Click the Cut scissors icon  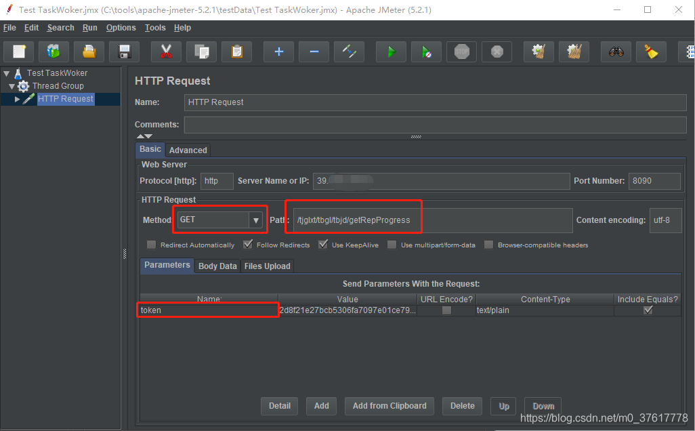(x=166, y=52)
